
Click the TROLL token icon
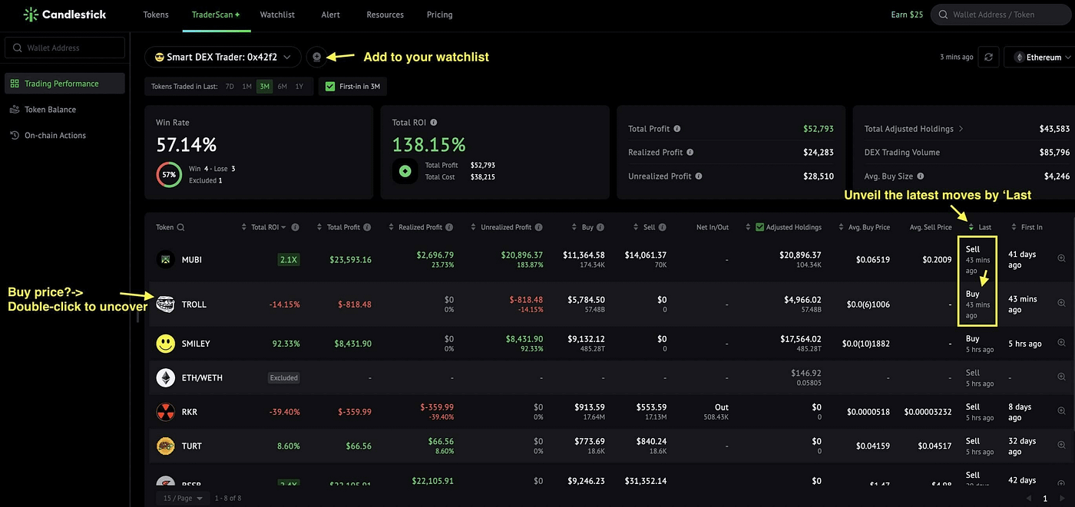coord(165,304)
